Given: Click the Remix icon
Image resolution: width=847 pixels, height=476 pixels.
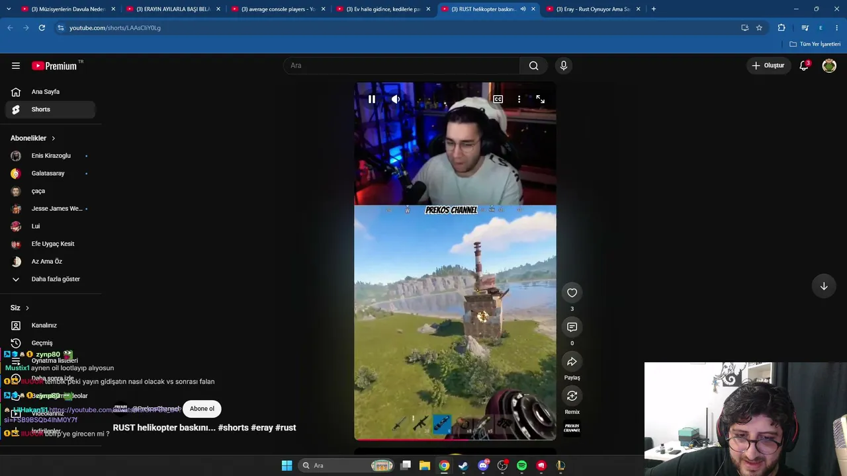Looking at the screenshot, I should click(572, 396).
